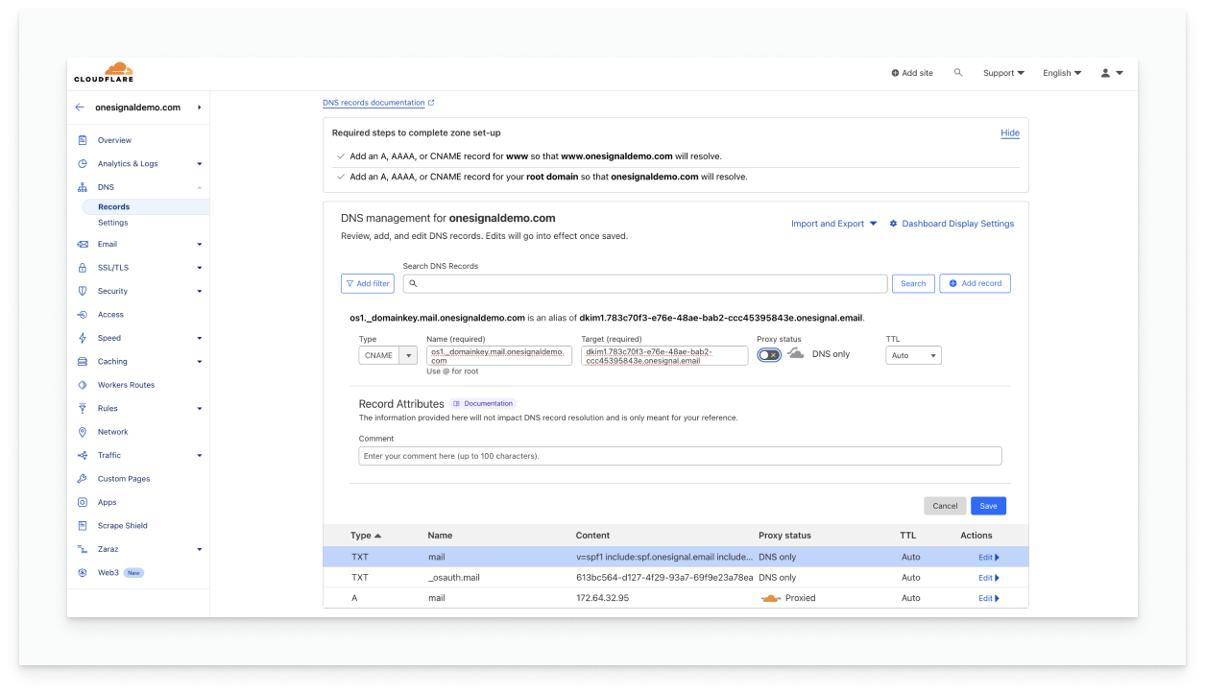Open the TTL Auto dropdown

(913, 355)
